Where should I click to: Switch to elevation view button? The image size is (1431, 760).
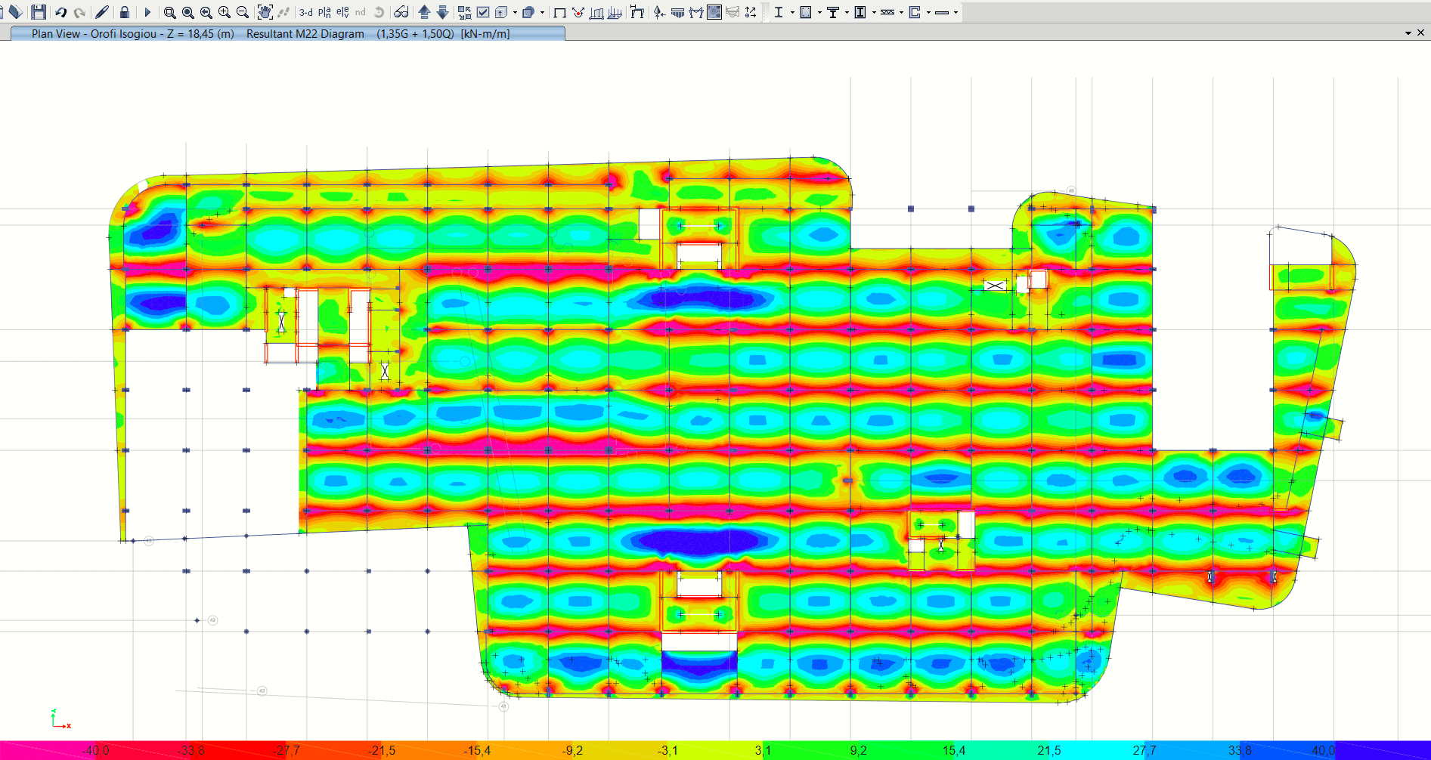(x=342, y=12)
